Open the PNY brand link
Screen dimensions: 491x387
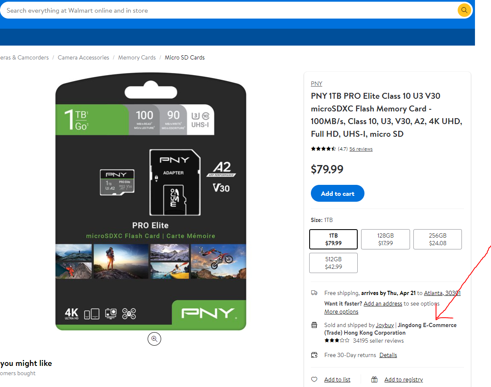pos(316,84)
